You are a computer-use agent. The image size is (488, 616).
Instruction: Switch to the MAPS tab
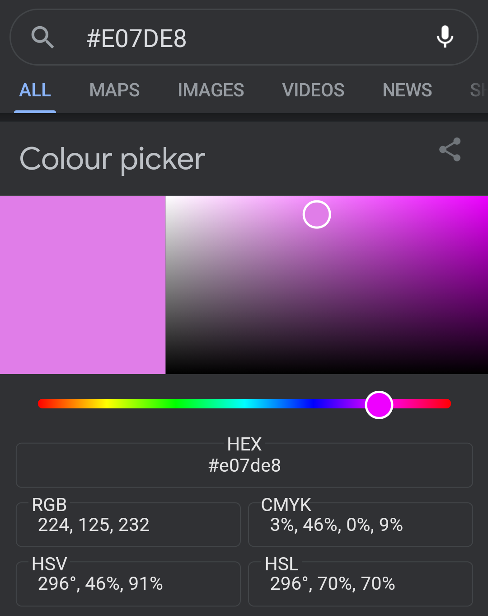(115, 90)
